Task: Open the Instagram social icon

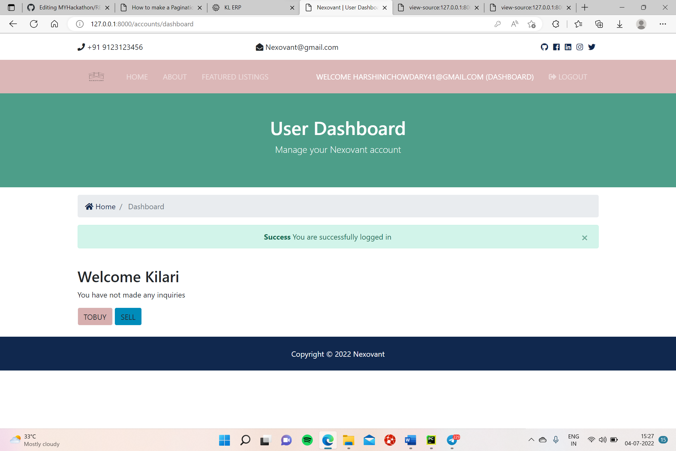Action: (580, 47)
